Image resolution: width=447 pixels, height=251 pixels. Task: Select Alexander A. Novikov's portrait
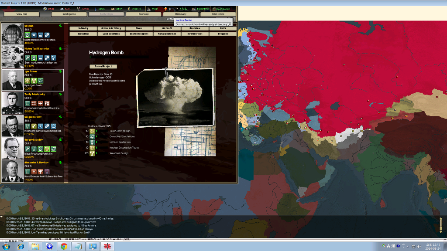[13, 171]
